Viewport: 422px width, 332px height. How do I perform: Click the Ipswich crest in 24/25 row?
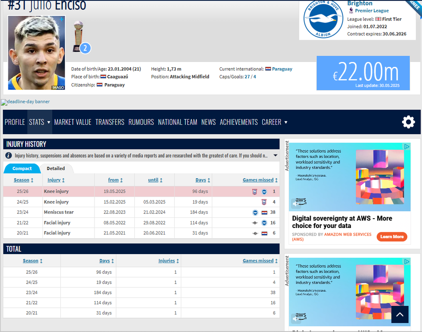[264, 202]
